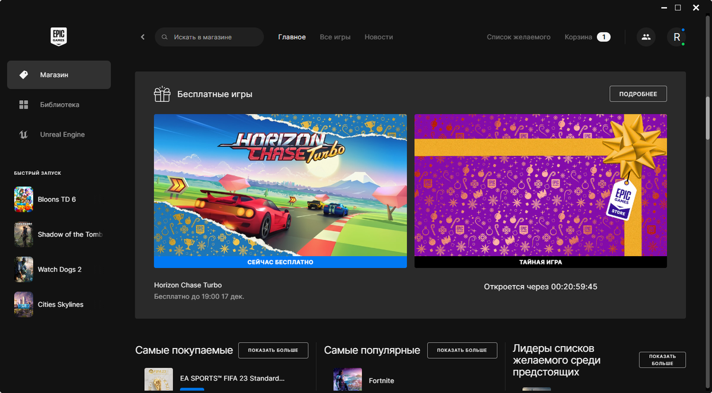The height and width of the screenshot is (393, 712).
Task: Click the Shadow of the Tomb label
Action: click(x=70, y=234)
